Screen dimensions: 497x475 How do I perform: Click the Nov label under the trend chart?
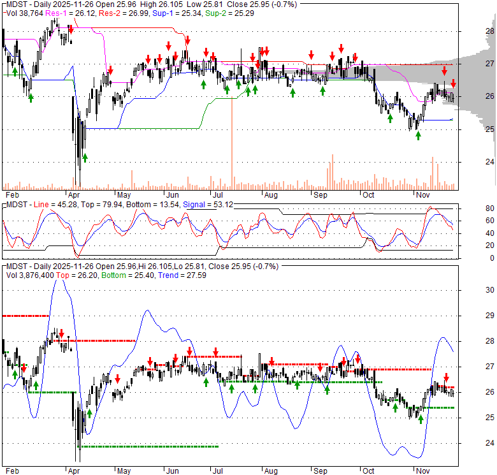tap(423, 471)
